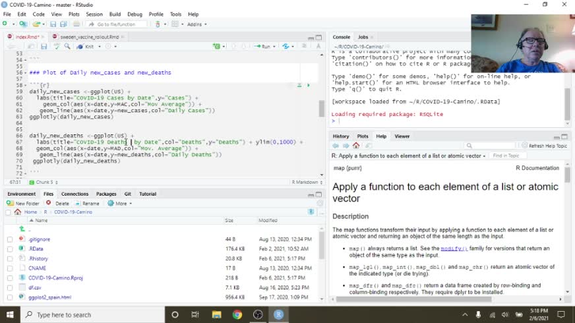Click the workspace panes grid icon
The height and width of the screenshot is (323, 575).
pos(175,24)
